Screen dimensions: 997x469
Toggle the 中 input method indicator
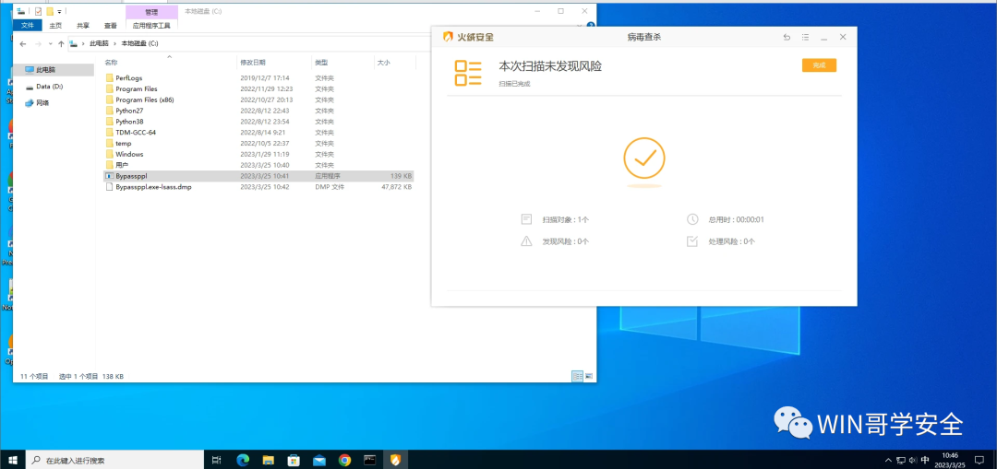point(925,460)
